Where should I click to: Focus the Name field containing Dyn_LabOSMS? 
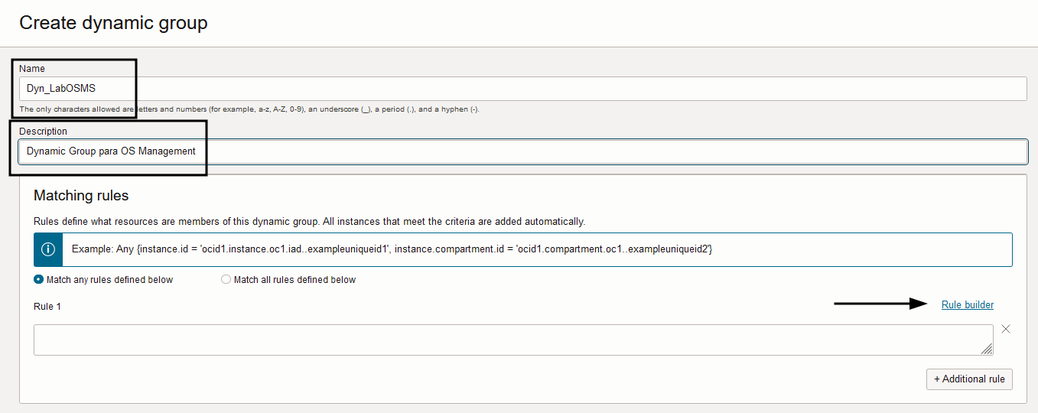pyautogui.click(x=522, y=89)
